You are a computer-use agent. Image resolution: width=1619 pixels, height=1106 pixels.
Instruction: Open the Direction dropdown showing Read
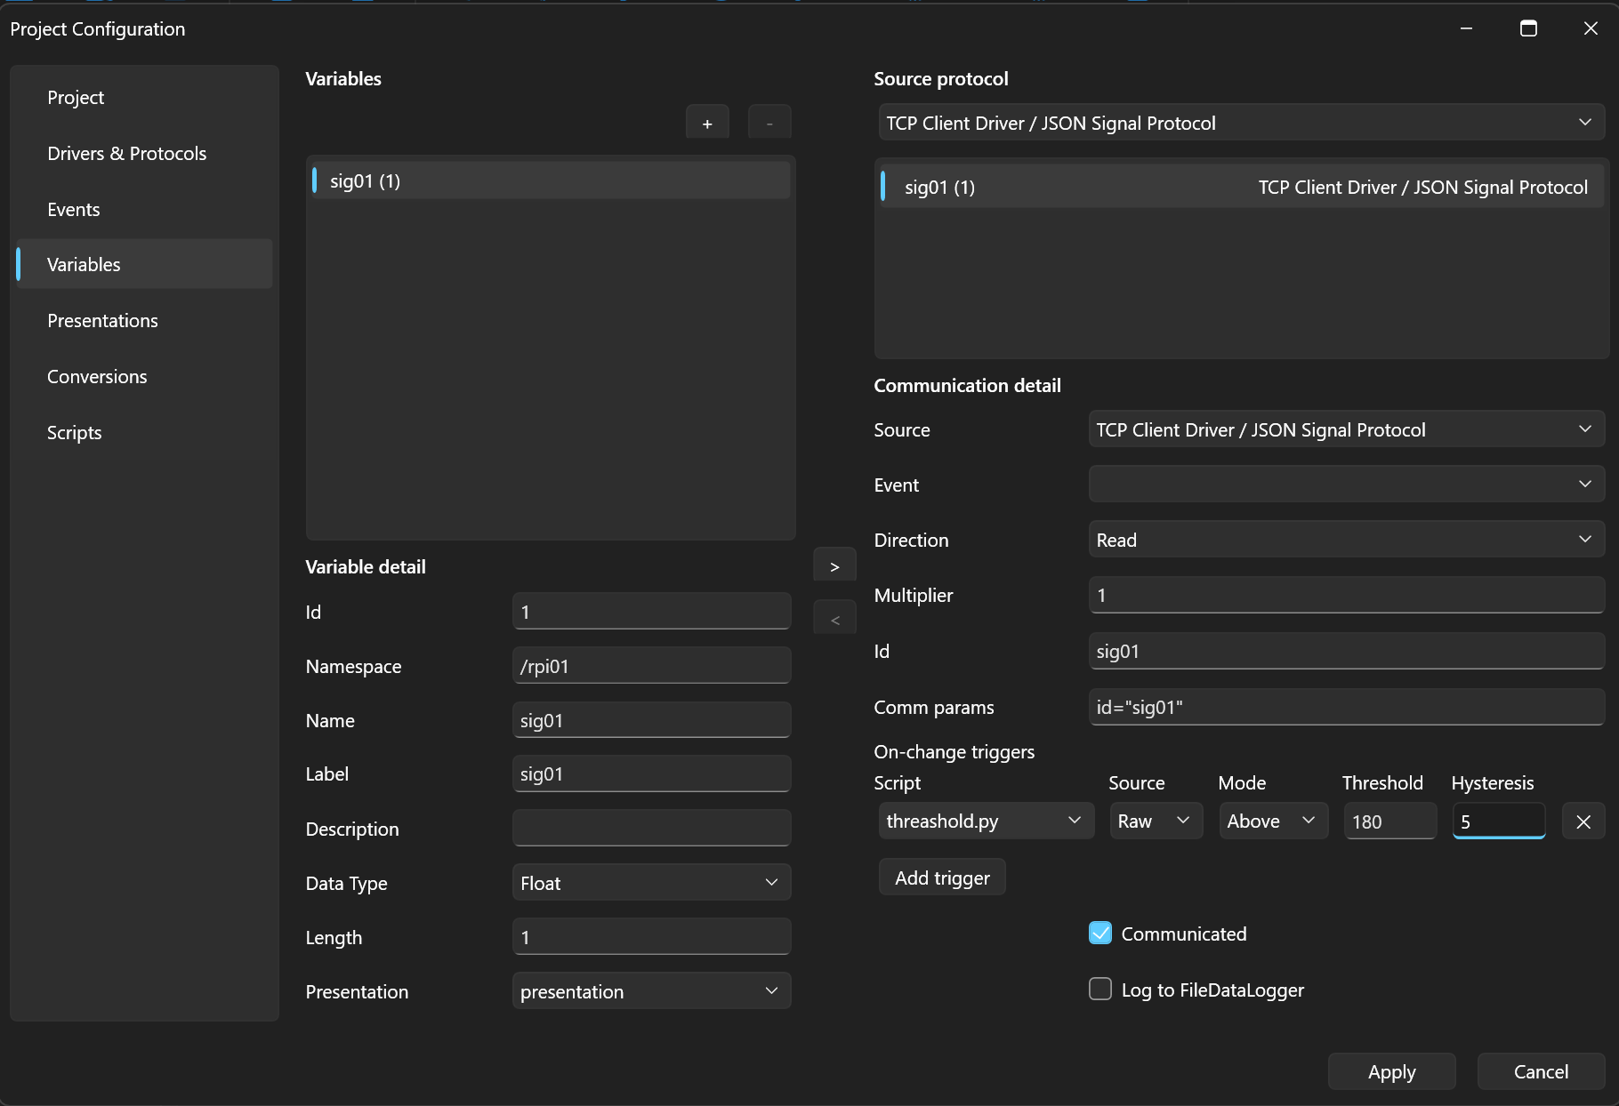click(x=1347, y=540)
